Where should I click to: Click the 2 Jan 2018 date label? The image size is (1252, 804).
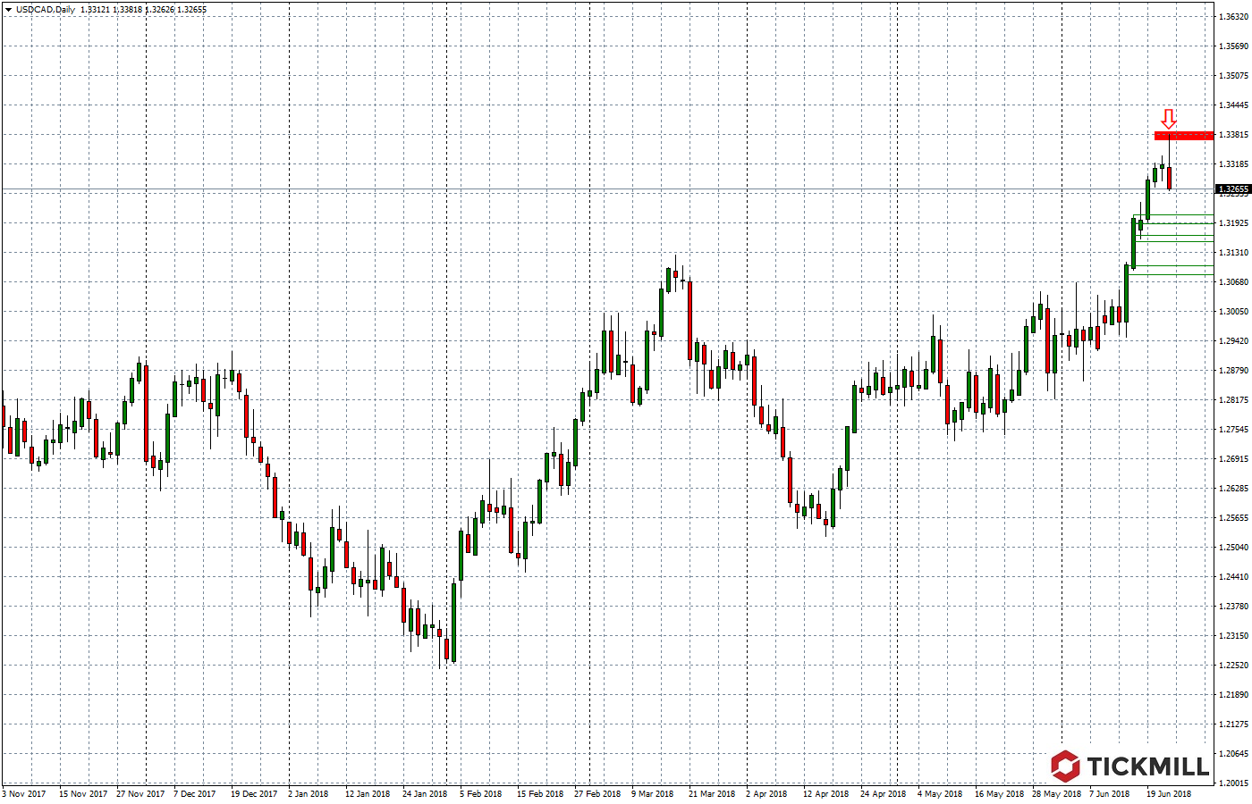[x=309, y=793]
